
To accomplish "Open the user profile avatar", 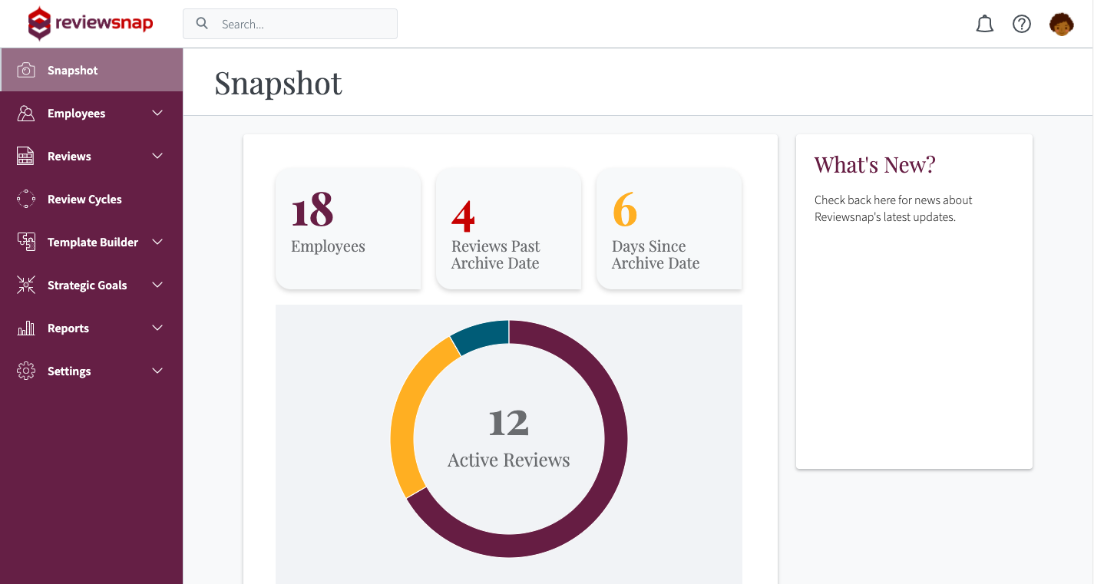I will tap(1061, 25).
